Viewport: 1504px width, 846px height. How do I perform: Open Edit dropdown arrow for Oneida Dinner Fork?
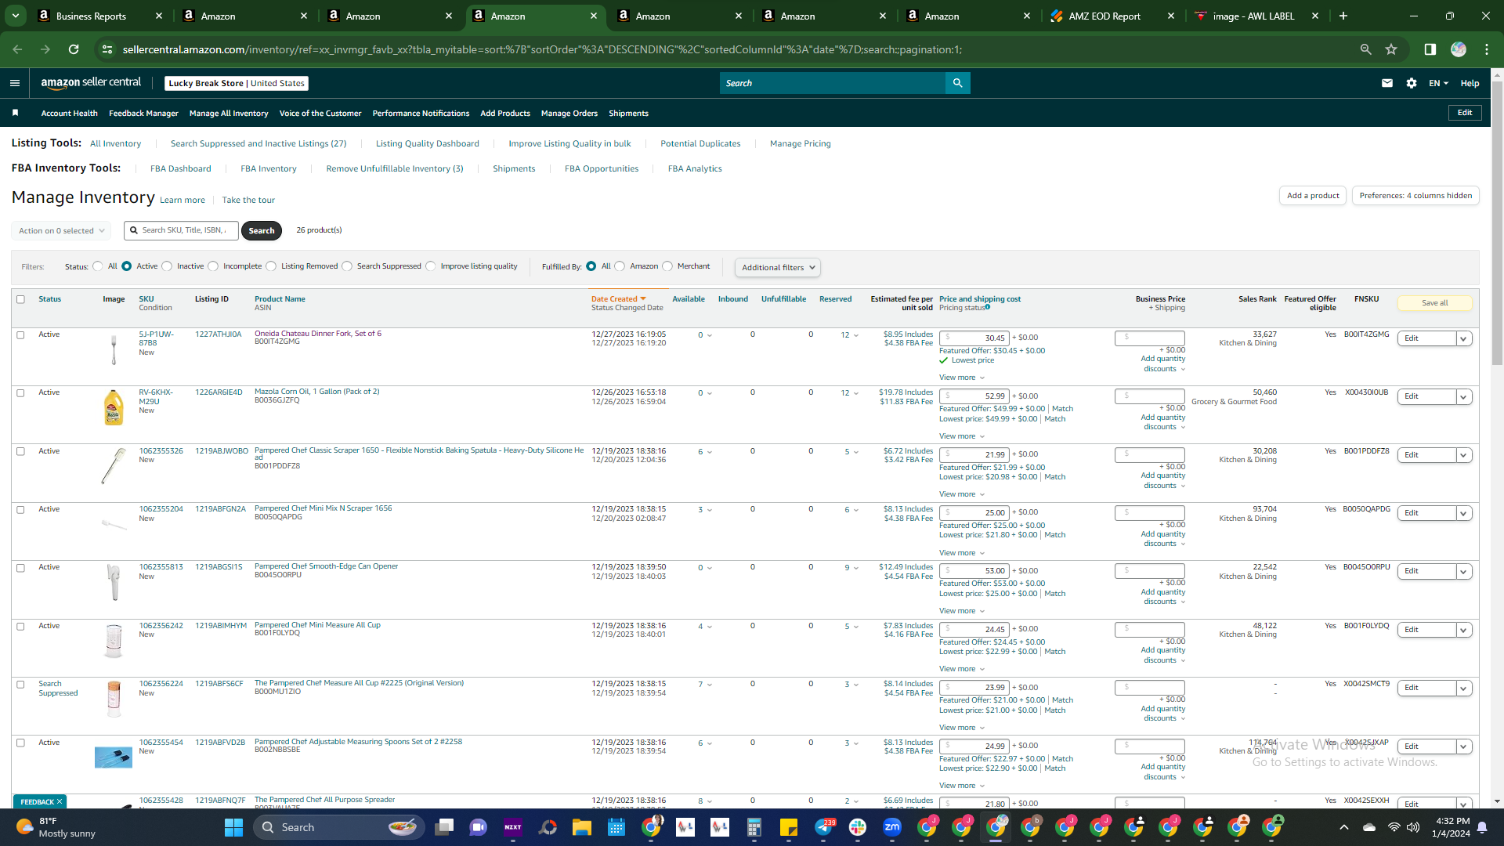pos(1463,339)
